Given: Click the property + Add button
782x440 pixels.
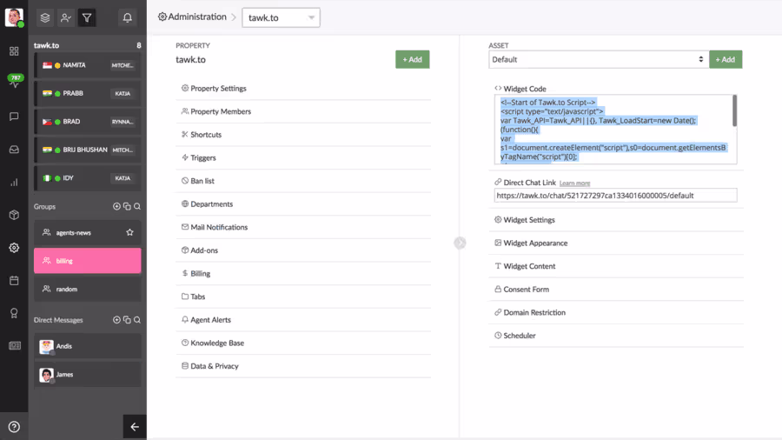Looking at the screenshot, I should click(x=413, y=59).
